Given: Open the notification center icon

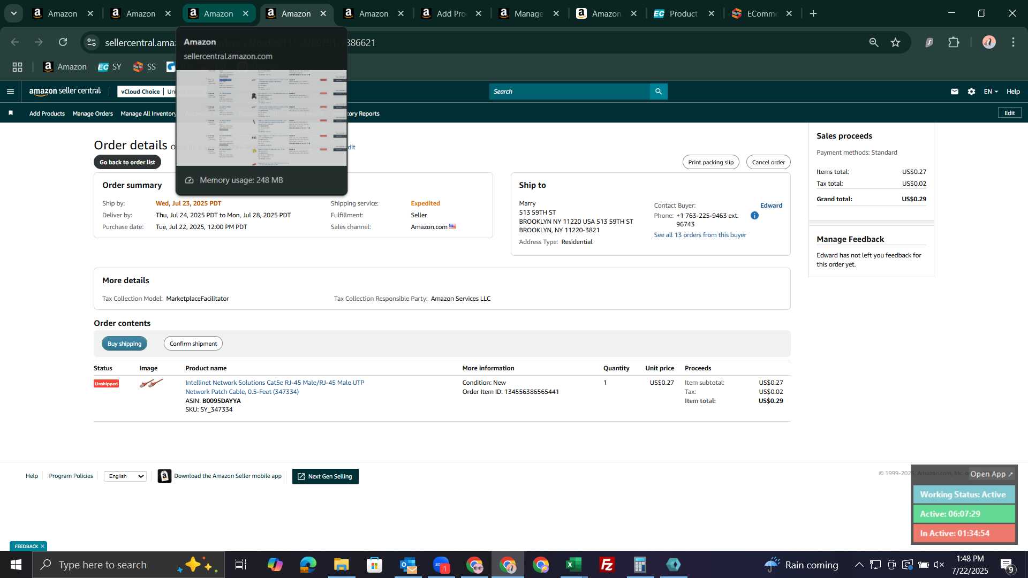Looking at the screenshot, I should 1007,565.
